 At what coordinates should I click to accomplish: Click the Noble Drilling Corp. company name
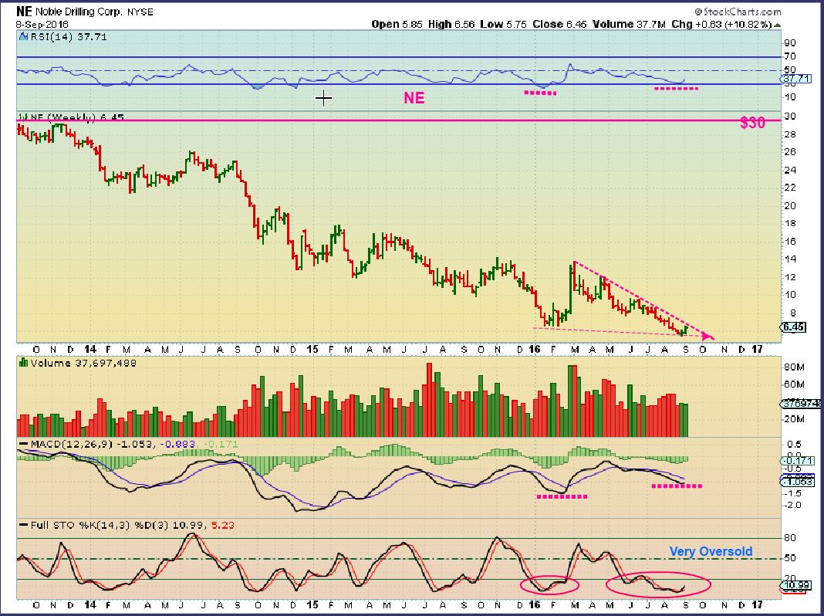pyautogui.click(x=80, y=12)
